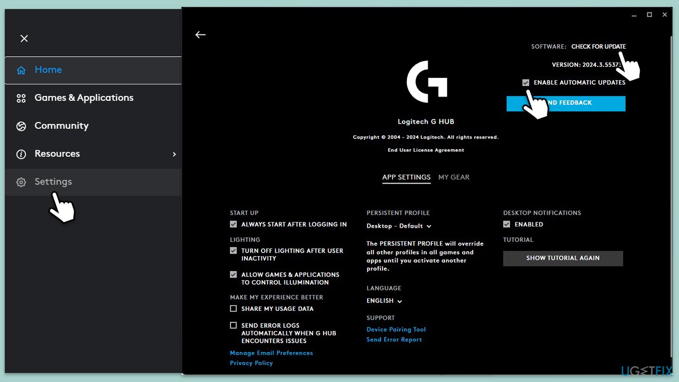Select the APP SETTINGS tab

406,177
